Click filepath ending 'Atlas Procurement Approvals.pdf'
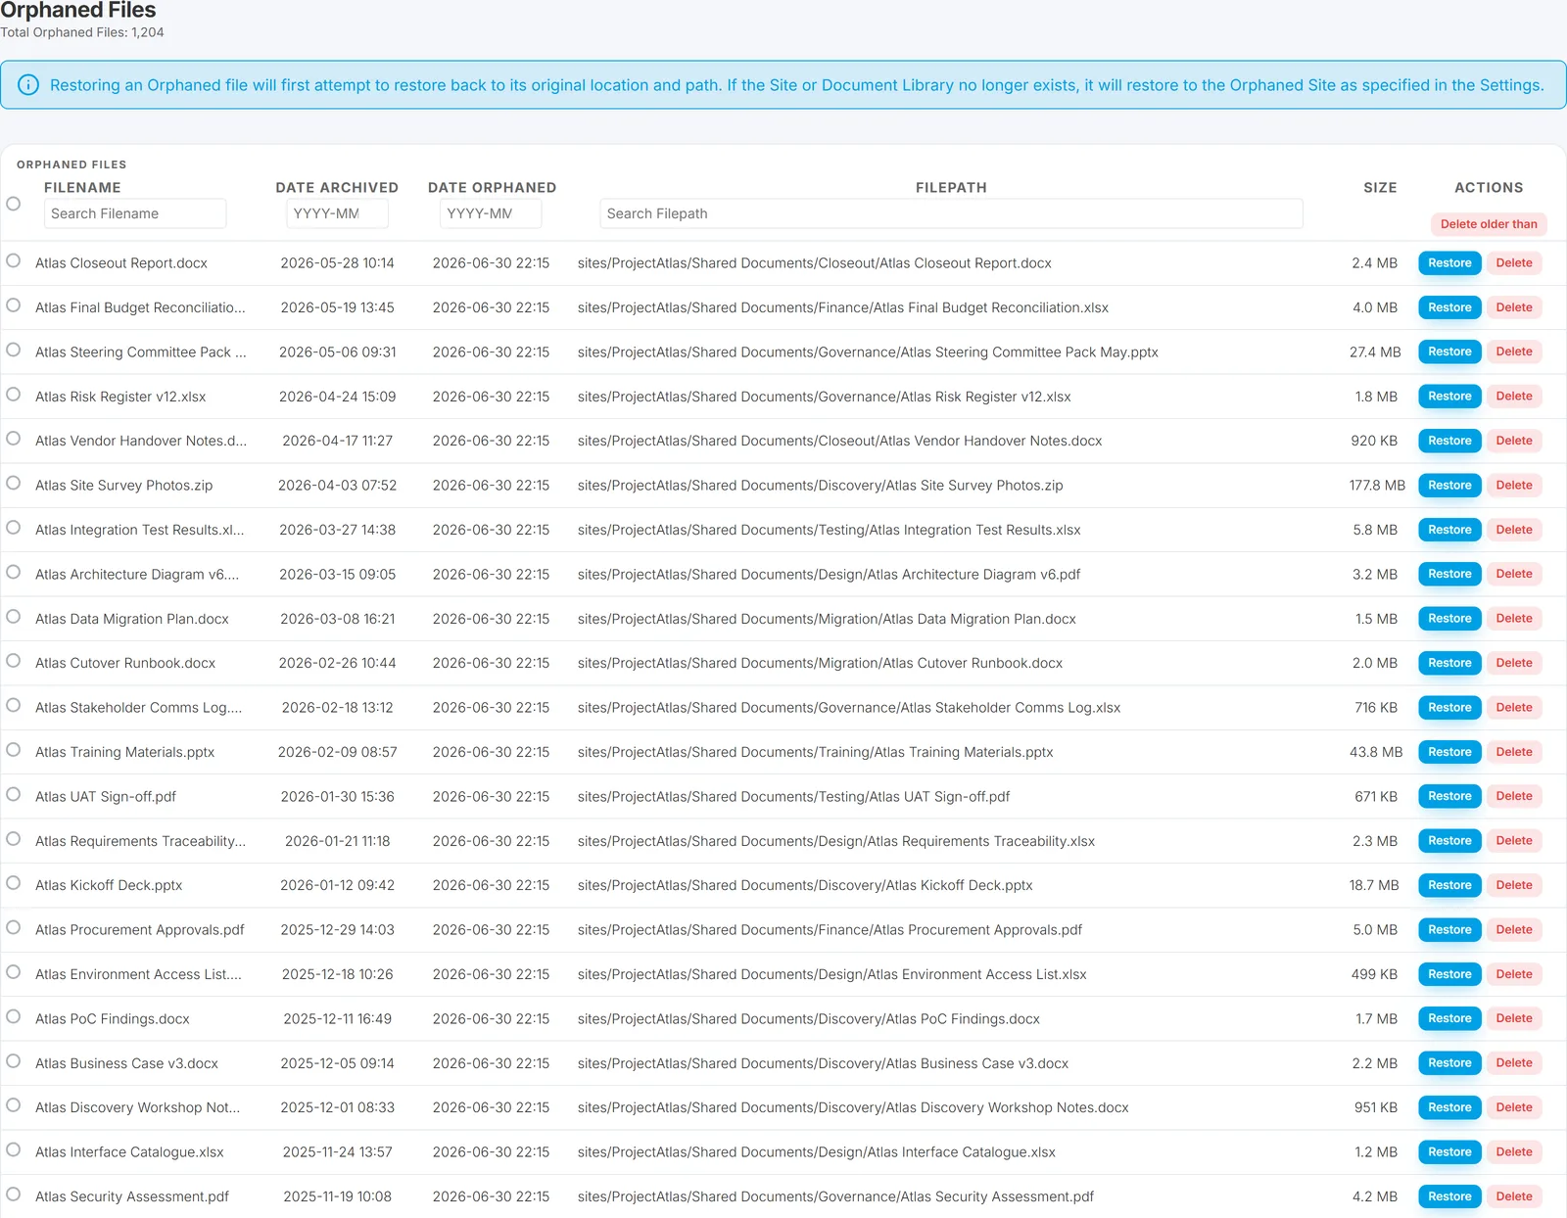Image resolution: width=1567 pixels, height=1218 pixels. click(x=830, y=930)
